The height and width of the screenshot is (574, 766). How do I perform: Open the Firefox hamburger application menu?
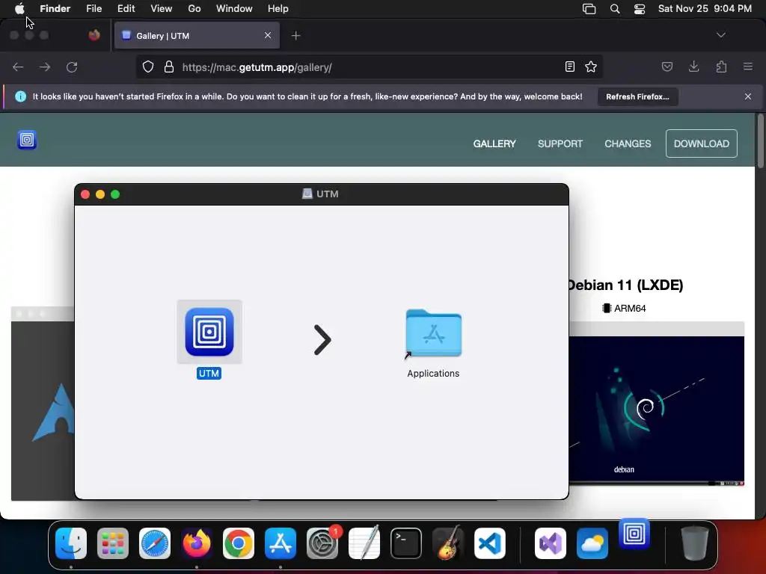(x=747, y=67)
